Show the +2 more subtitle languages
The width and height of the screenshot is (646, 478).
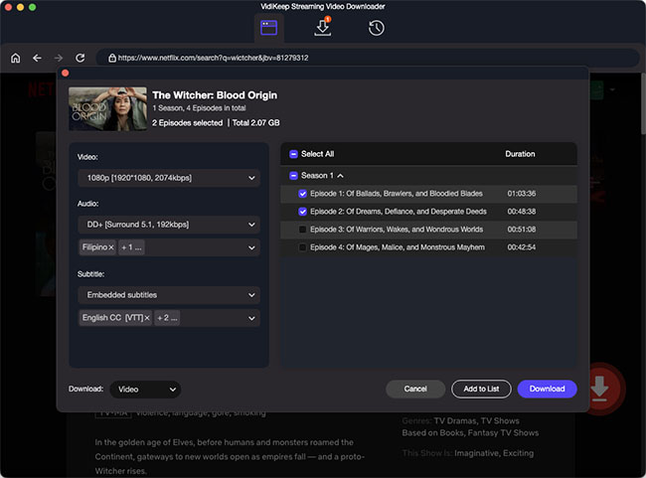167,318
